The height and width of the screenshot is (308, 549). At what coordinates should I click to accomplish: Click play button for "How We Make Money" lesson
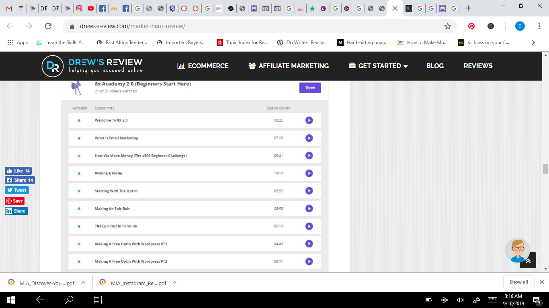(309, 156)
